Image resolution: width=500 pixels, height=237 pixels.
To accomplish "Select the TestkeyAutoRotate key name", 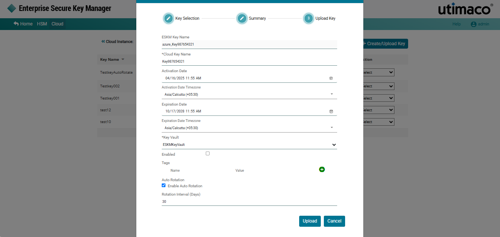I will 117,72.
